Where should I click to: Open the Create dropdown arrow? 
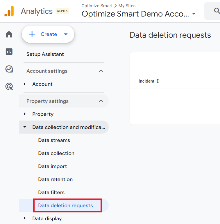66,34
